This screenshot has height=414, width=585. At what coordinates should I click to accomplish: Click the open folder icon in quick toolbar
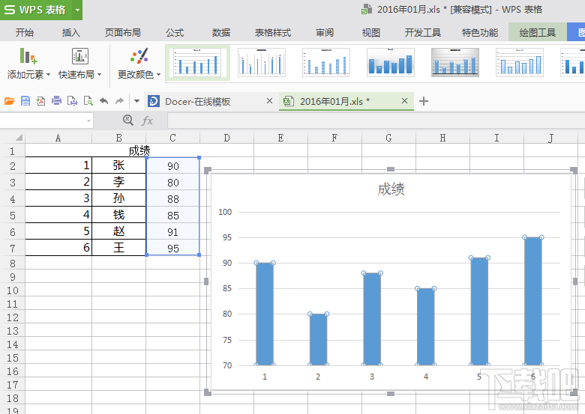[x=9, y=101]
